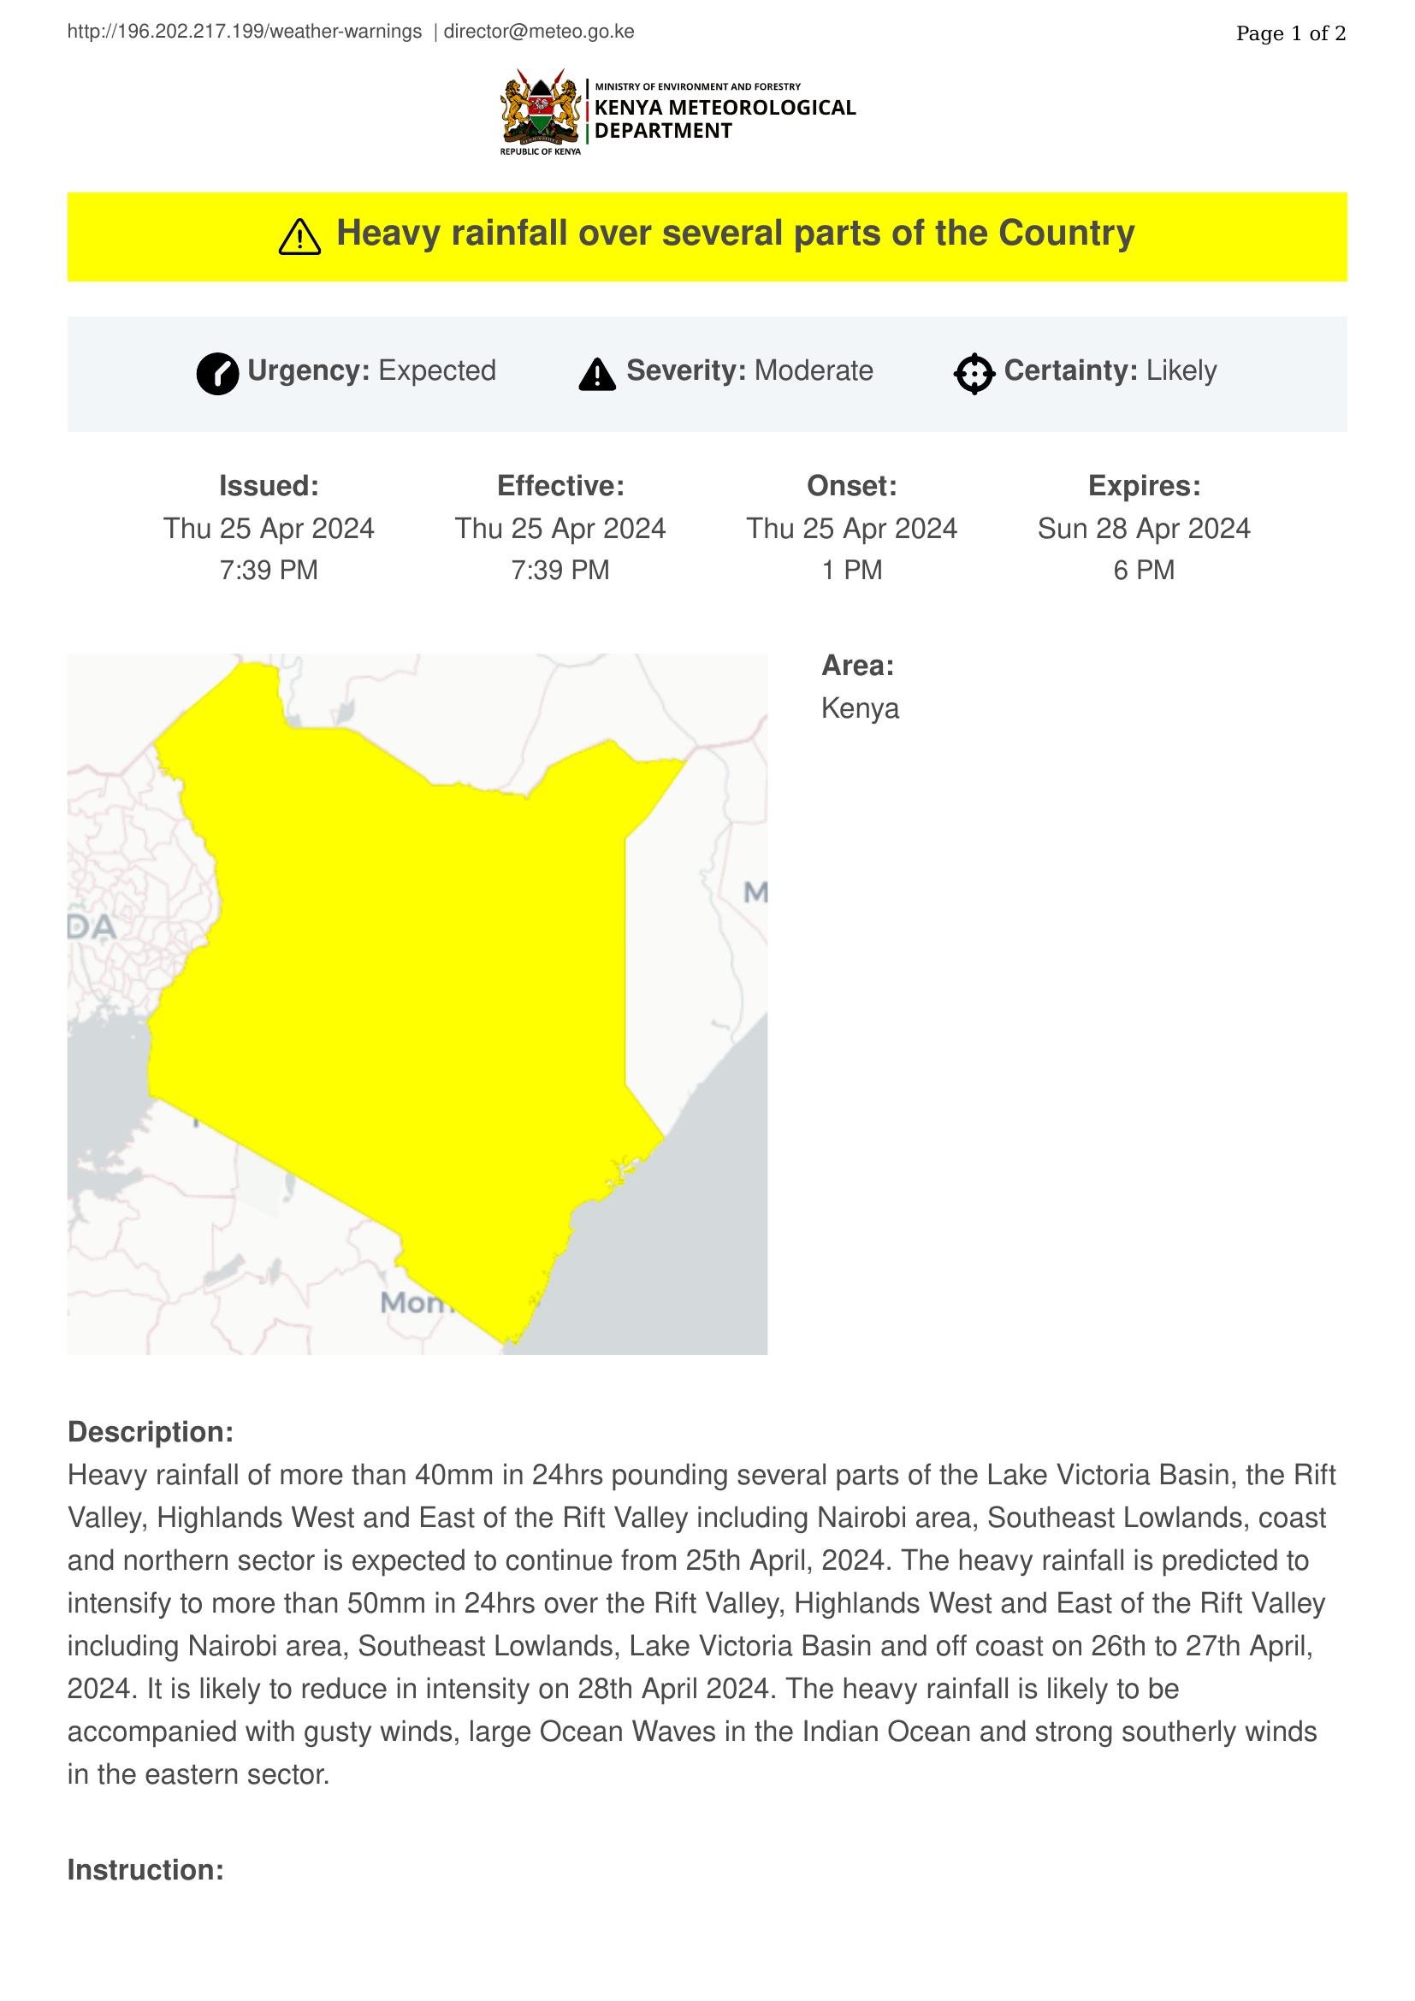
Task: Click the Expires date Sun 28 Apr 2024
Action: (1143, 528)
